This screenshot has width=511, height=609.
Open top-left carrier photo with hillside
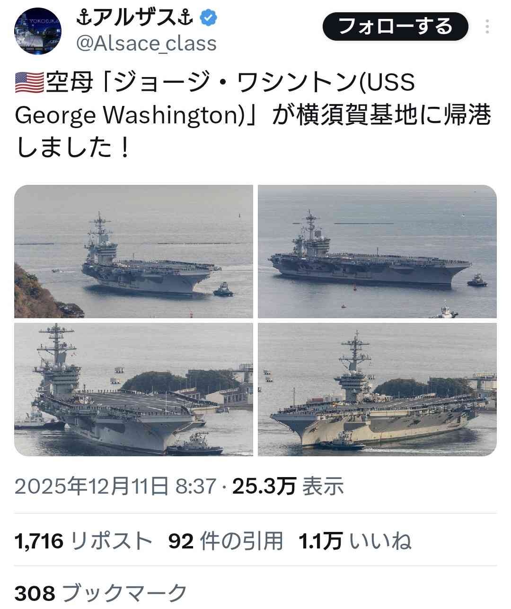click(x=134, y=252)
